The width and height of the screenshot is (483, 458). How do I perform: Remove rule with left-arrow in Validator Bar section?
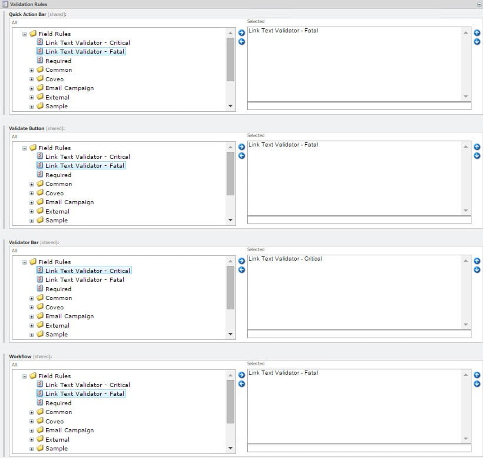pyautogui.click(x=242, y=270)
